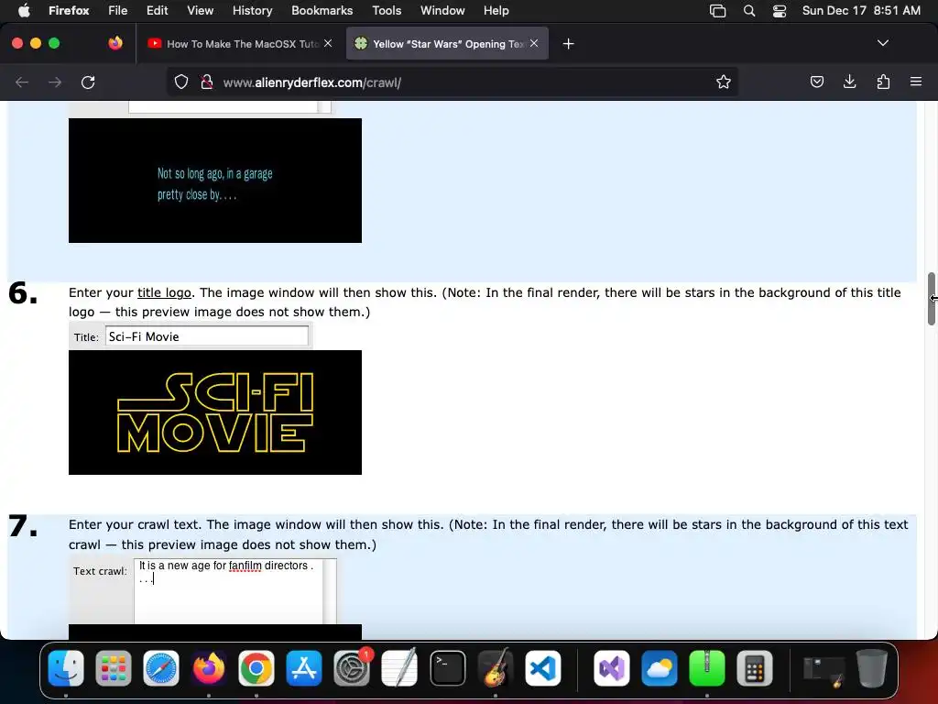Open the Downloads panel
Screen dimensions: 938x704
pyautogui.click(x=849, y=82)
